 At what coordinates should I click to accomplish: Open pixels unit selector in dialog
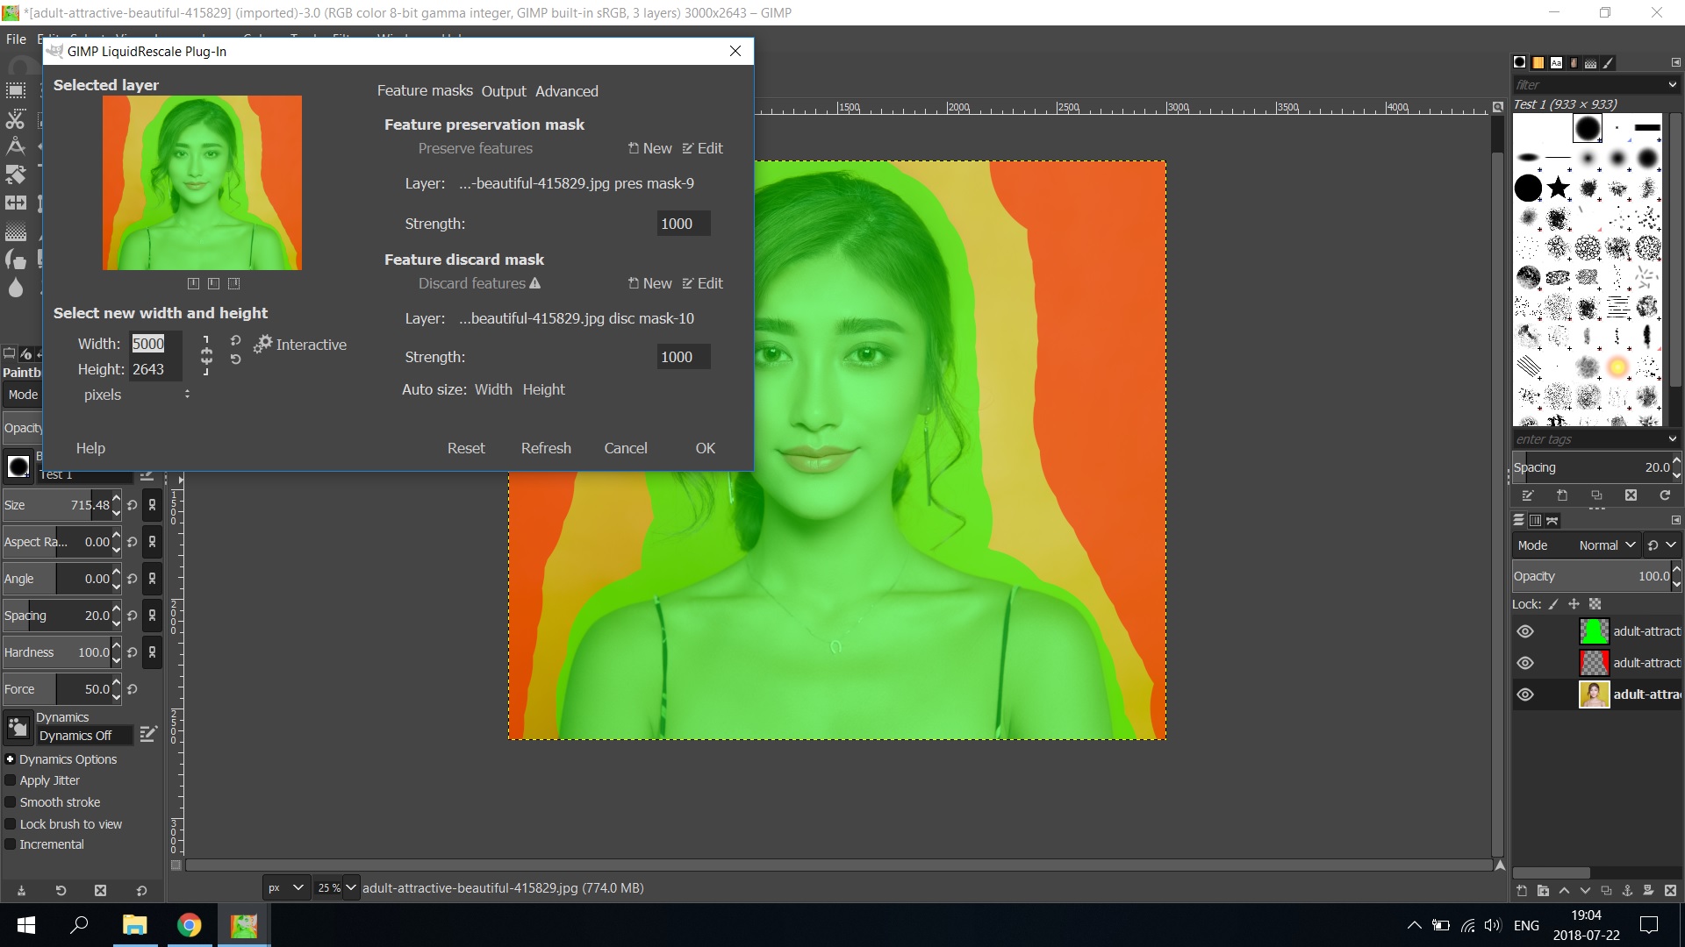coord(137,395)
